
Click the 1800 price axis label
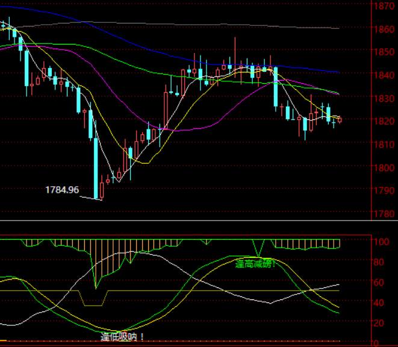point(384,167)
